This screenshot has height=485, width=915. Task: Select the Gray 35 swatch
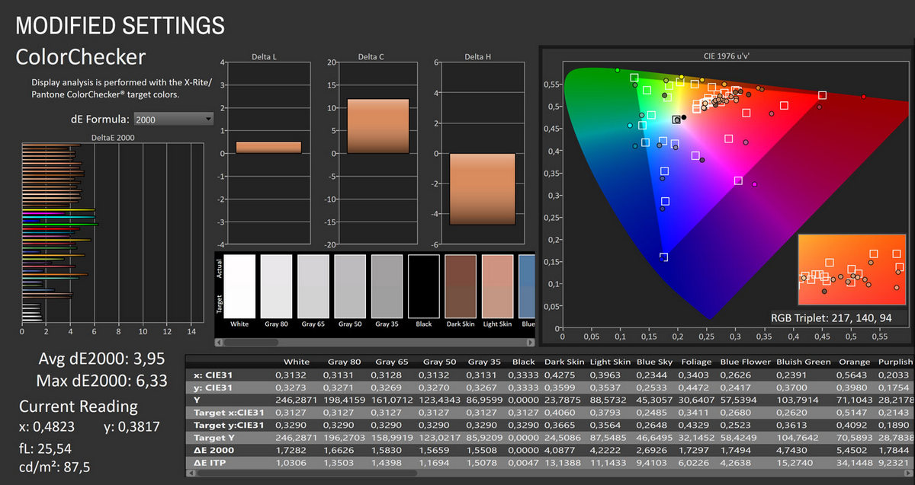387,286
